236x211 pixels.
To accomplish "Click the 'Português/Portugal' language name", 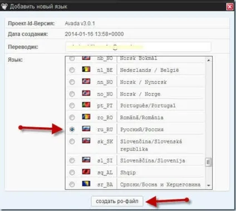I will [148, 106].
